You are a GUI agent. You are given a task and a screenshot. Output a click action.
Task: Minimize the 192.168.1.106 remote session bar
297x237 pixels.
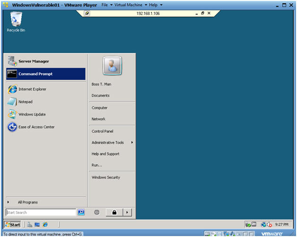[197, 13]
